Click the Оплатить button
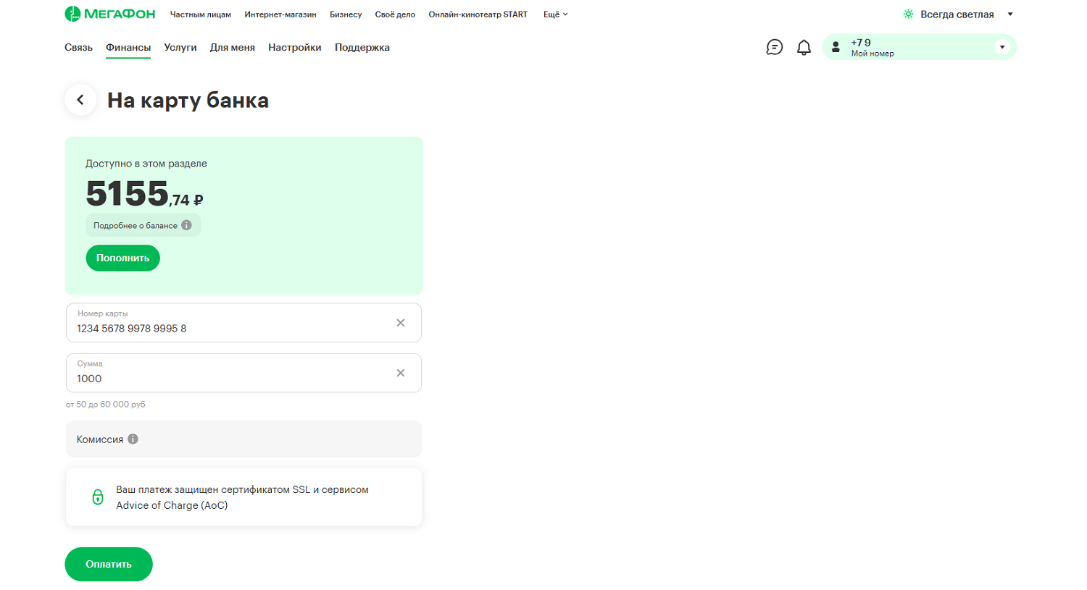Viewport: 1087px width, 590px height. pyautogui.click(x=109, y=564)
